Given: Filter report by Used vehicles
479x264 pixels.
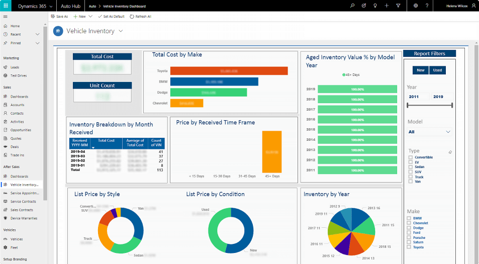Looking at the screenshot, I should 437,70.
